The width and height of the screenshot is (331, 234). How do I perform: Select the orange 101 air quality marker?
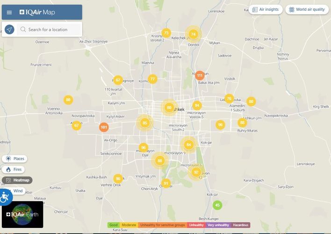104,127
